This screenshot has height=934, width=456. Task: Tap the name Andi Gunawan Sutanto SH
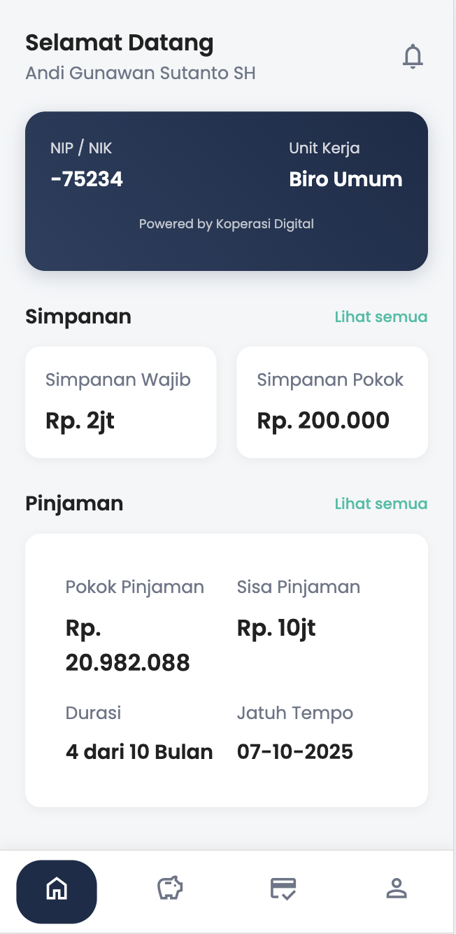click(x=140, y=73)
